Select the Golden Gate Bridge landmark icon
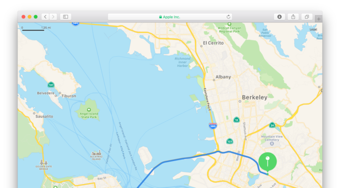Image resolution: width=340 pixels, height=188 pixels. tap(43, 162)
